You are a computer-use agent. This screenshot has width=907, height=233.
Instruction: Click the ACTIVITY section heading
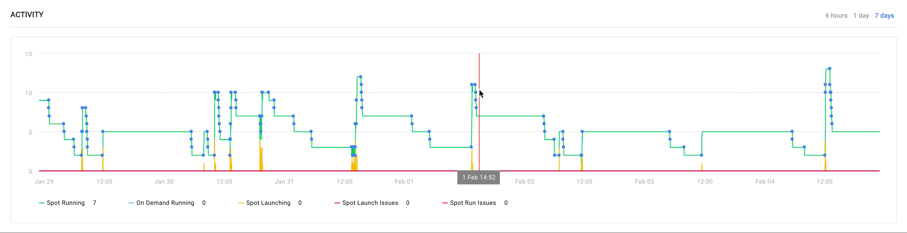(x=27, y=15)
